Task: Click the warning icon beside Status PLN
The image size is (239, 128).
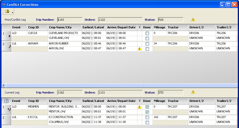Action: tap(193, 20)
